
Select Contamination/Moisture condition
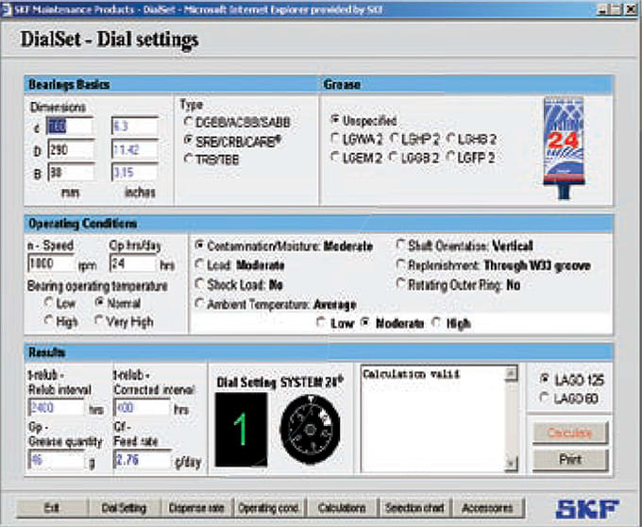[x=199, y=246]
